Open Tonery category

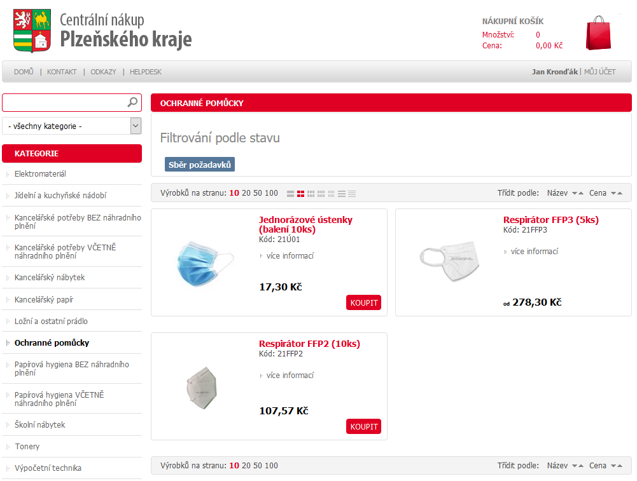(x=27, y=447)
